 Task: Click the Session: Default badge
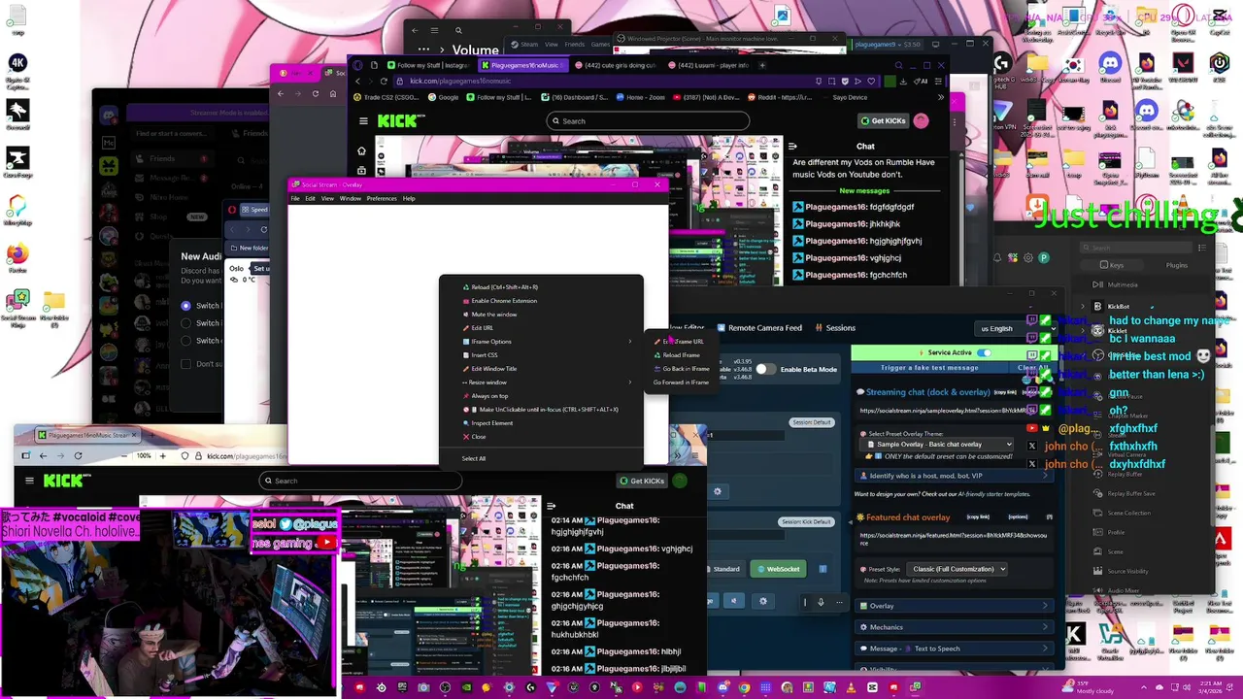812,422
